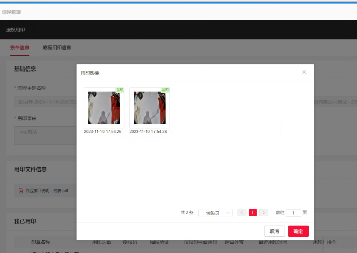Focus the 前往 page number input

pos(293,213)
